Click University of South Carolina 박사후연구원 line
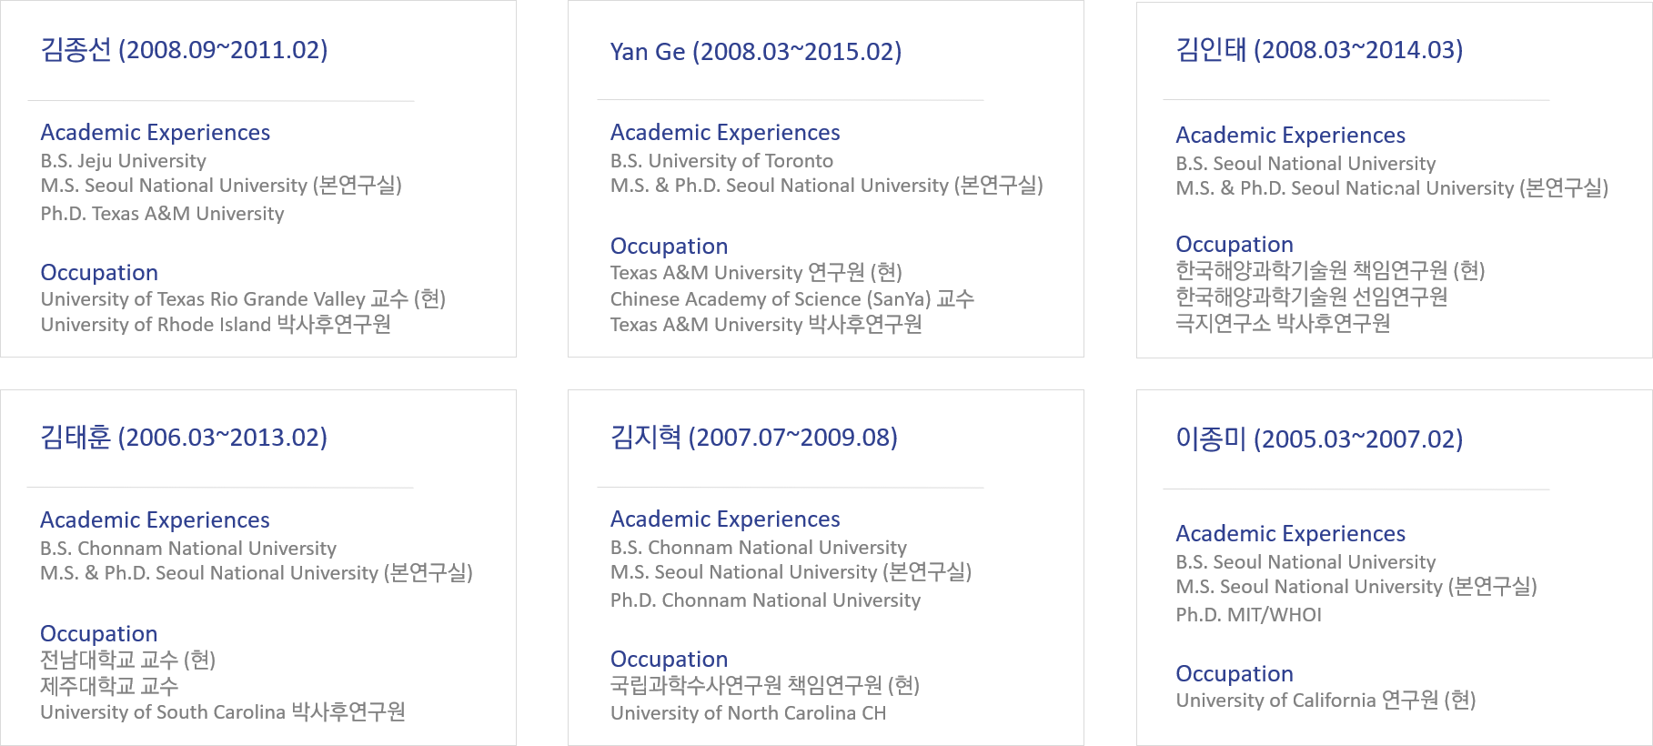 coord(223,712)
